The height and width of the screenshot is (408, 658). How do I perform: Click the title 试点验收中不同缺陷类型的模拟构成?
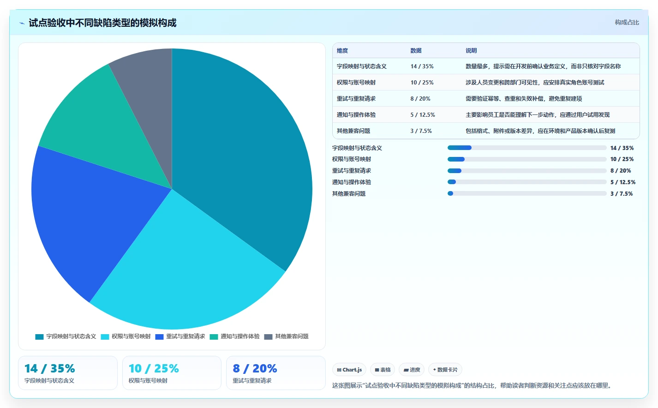pos(102,23)
